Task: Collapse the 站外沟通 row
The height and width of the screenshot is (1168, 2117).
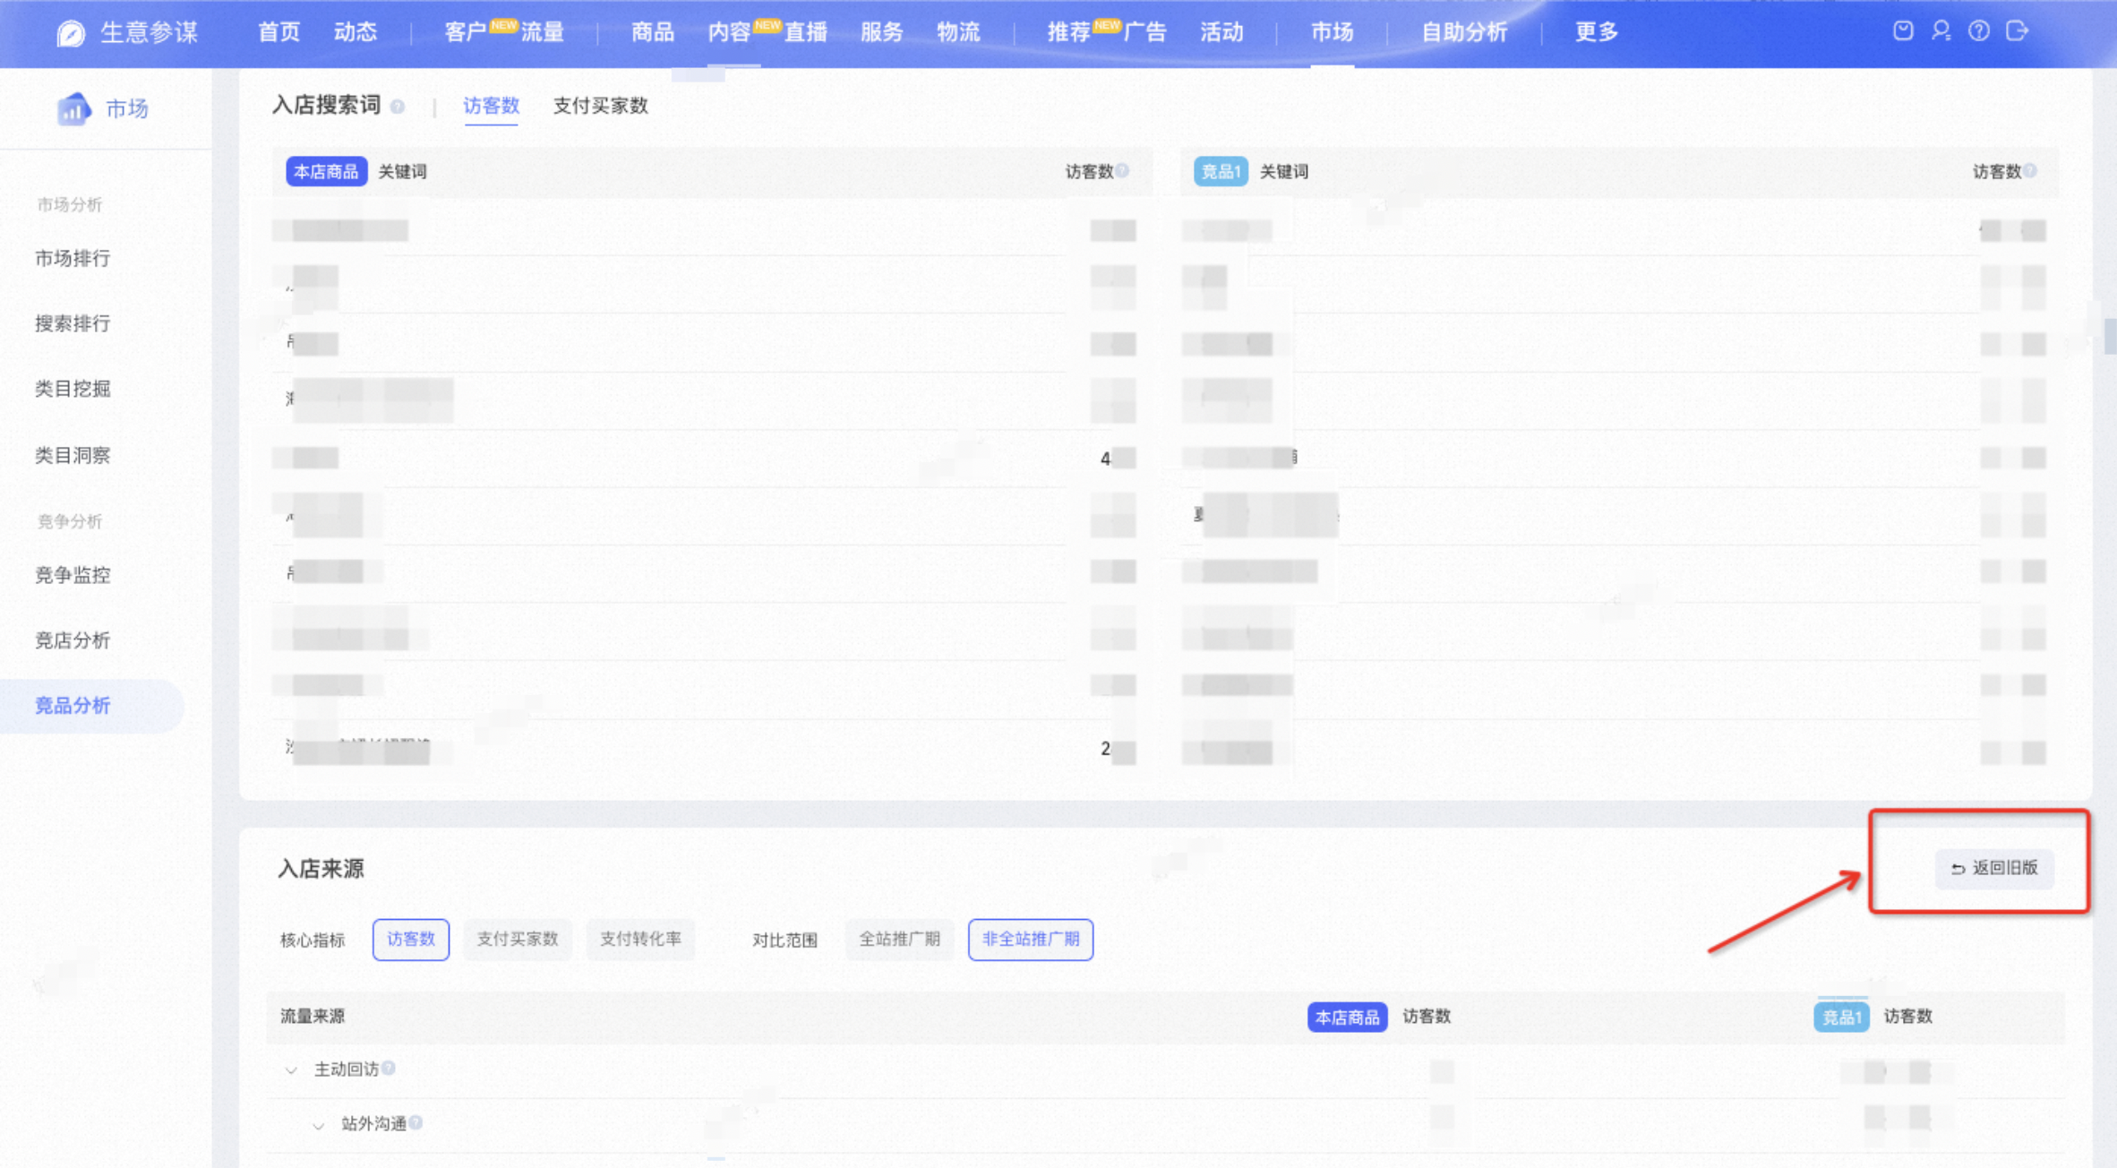Action: [318, 1124]
